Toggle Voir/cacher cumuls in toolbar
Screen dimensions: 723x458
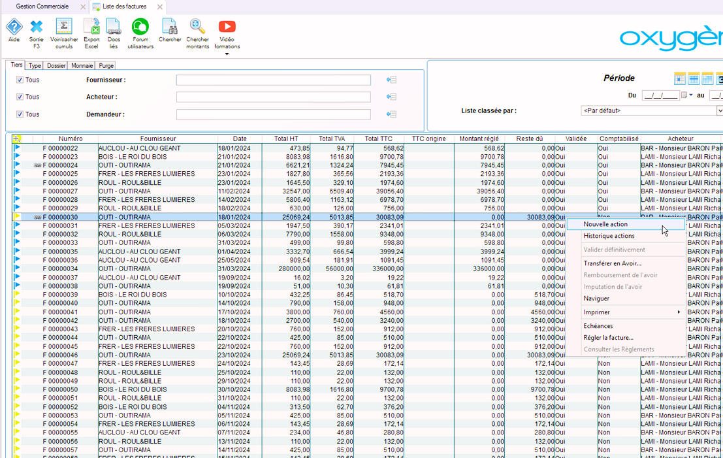tap(64, 27)
